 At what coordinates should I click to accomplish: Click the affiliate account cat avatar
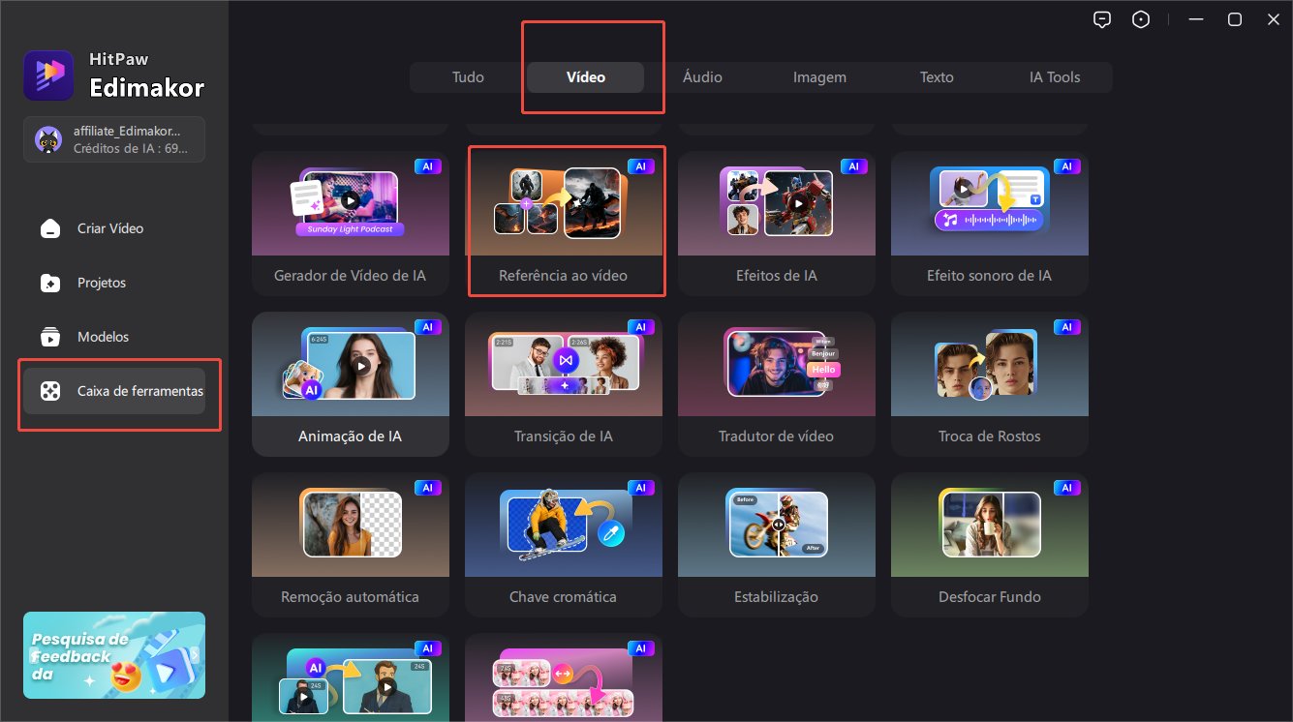(x=47, y=139)
